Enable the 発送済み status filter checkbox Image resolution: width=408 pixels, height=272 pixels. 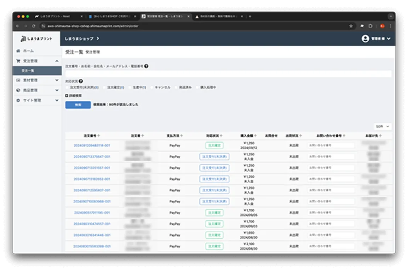pos(176,88)
